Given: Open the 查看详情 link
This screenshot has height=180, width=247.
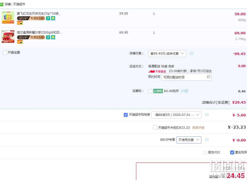Looking at the screenshot, I should point(198,128).
